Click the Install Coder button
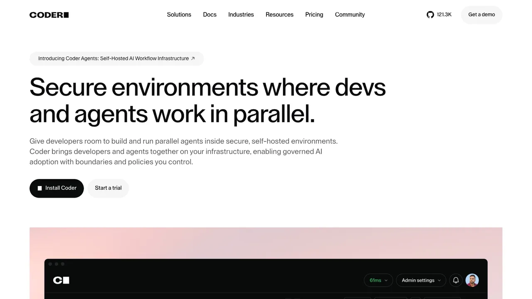532x299 pixels. pos(57,188)
